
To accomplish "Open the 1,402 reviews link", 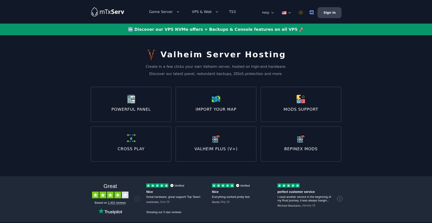I will coord(117,203).
